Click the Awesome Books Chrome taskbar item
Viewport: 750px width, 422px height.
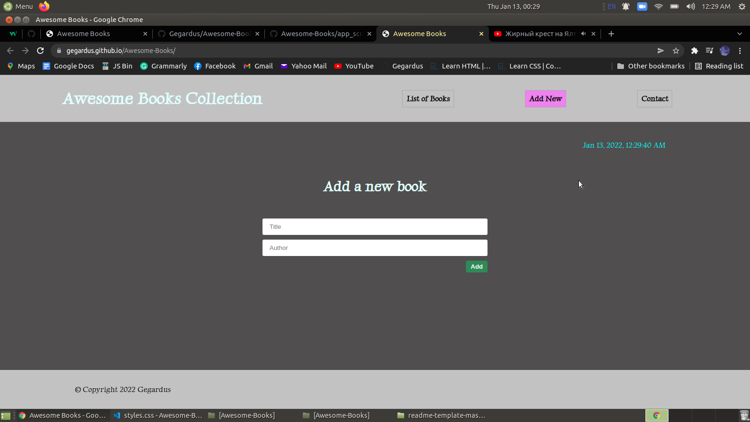pyautogui.click(x=63, y=415)
